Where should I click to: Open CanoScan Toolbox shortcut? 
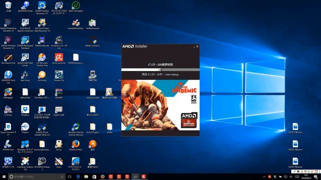click(x=25, y=164)
